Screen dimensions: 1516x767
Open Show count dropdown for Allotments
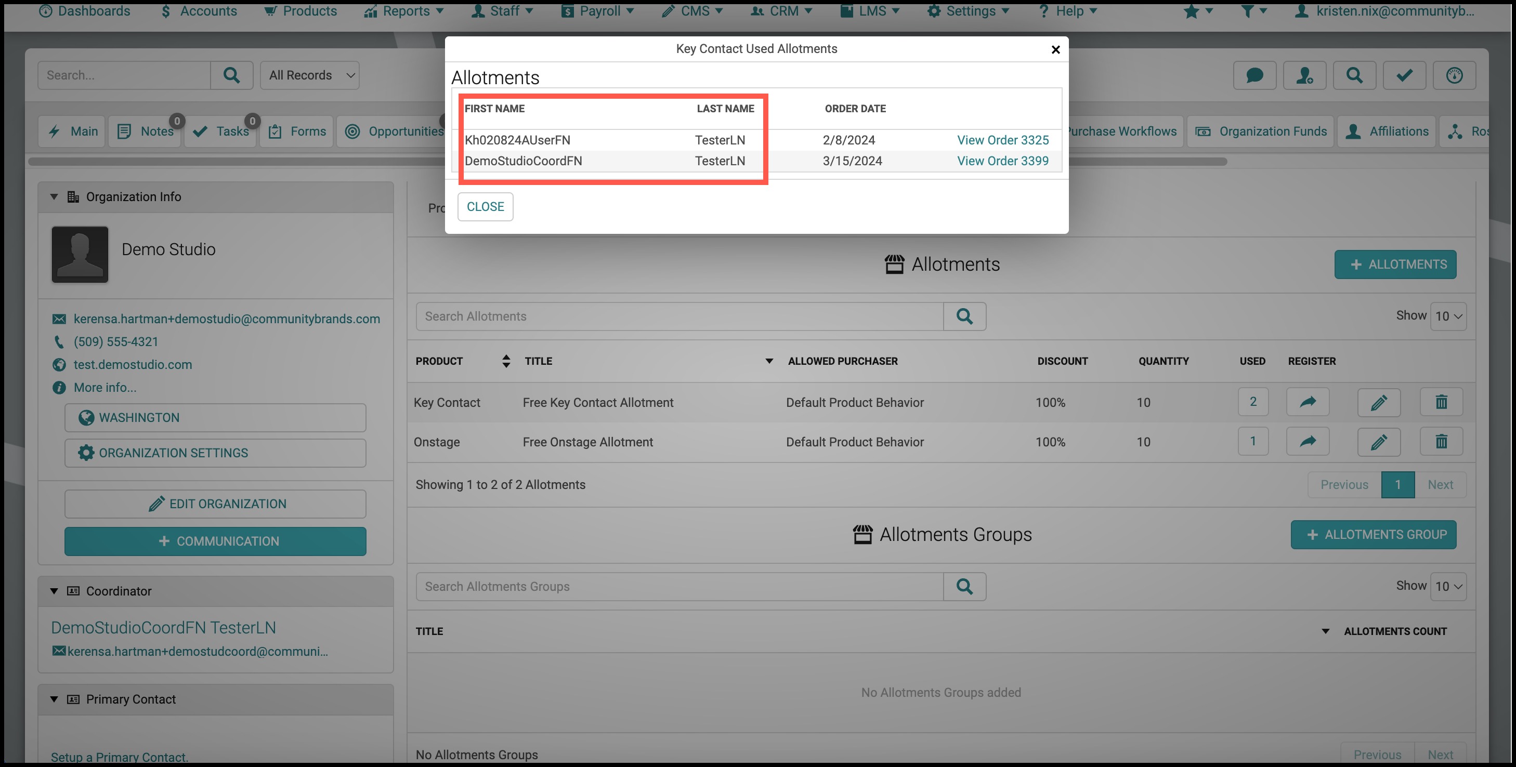[1448, 316]
